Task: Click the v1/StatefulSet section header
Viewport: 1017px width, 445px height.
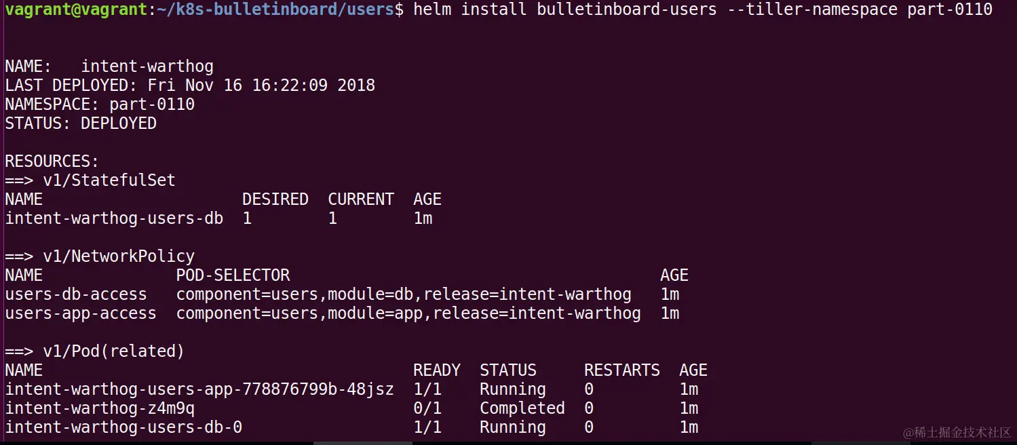Action: 90,180
